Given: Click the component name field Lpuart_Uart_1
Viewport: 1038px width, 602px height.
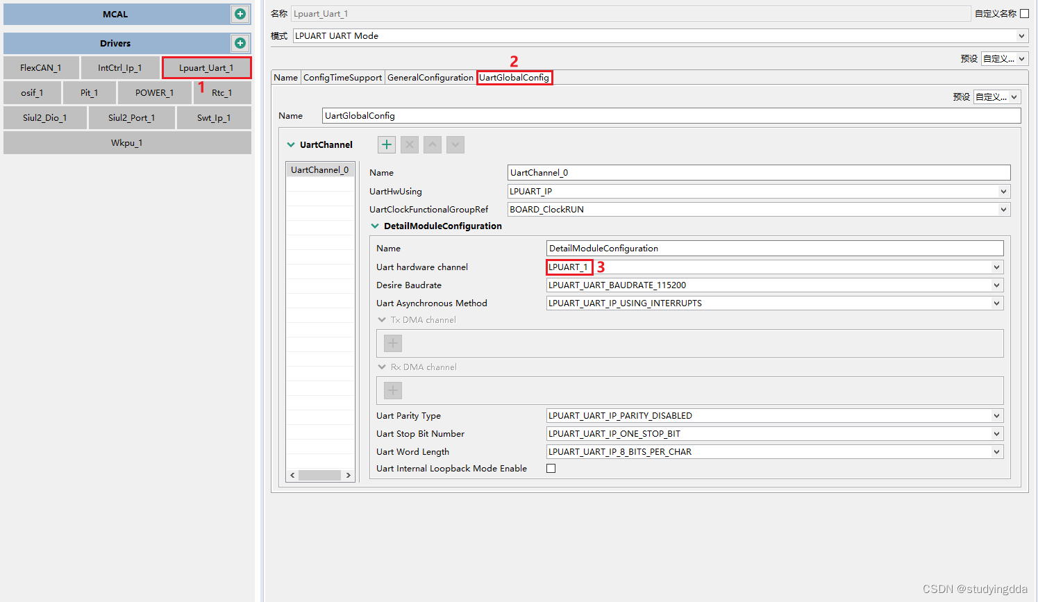Looking at the screenshot, I should tap(630, 14).
